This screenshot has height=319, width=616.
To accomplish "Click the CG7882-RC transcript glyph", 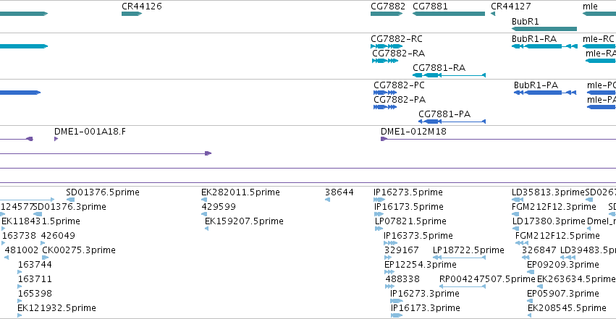I will pyautogui.click(x=387, y=46).
